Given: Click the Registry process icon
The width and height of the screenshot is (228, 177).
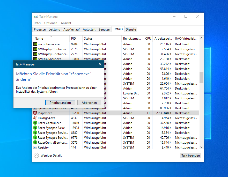Looking at the screenshot, I should tap(35, 147).
